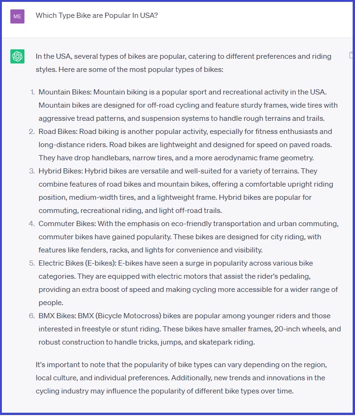Click list number 3 marker

pos(32,171)
